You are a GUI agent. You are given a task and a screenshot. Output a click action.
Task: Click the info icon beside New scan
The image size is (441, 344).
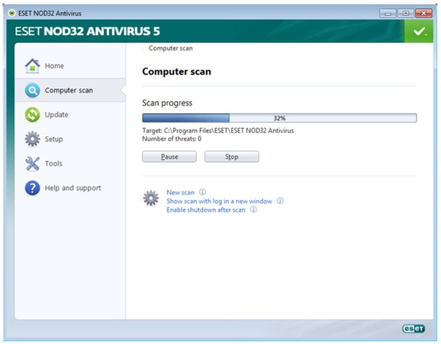pos(202,192)
